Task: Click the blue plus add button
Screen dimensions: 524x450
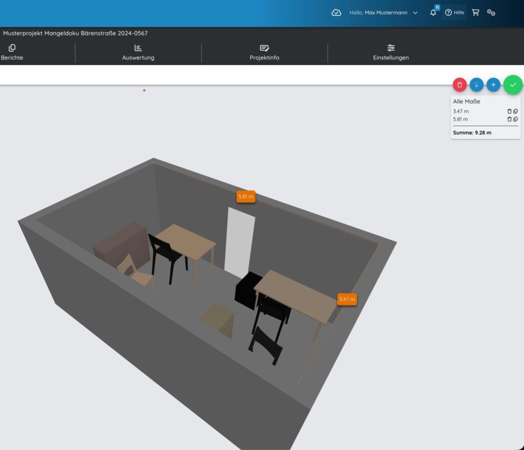Action: [493, 85]
